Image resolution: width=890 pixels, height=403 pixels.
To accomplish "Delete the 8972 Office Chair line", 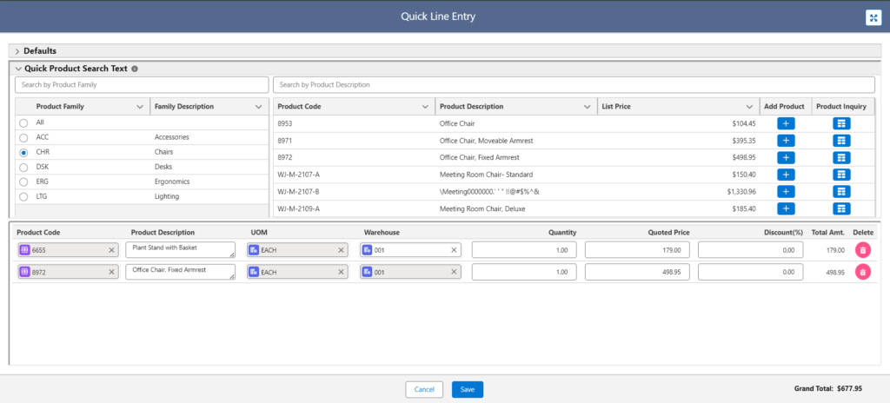I will [862, 272].
